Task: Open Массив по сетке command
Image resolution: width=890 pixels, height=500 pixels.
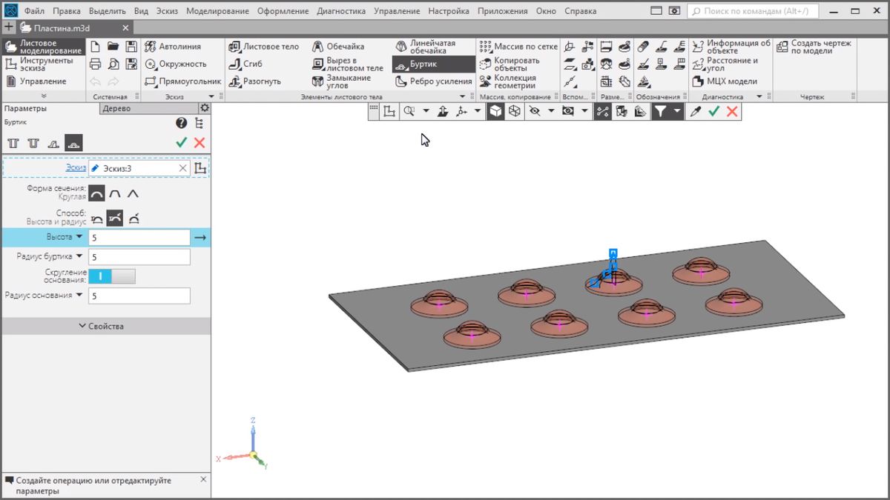Action: point(518,46)
